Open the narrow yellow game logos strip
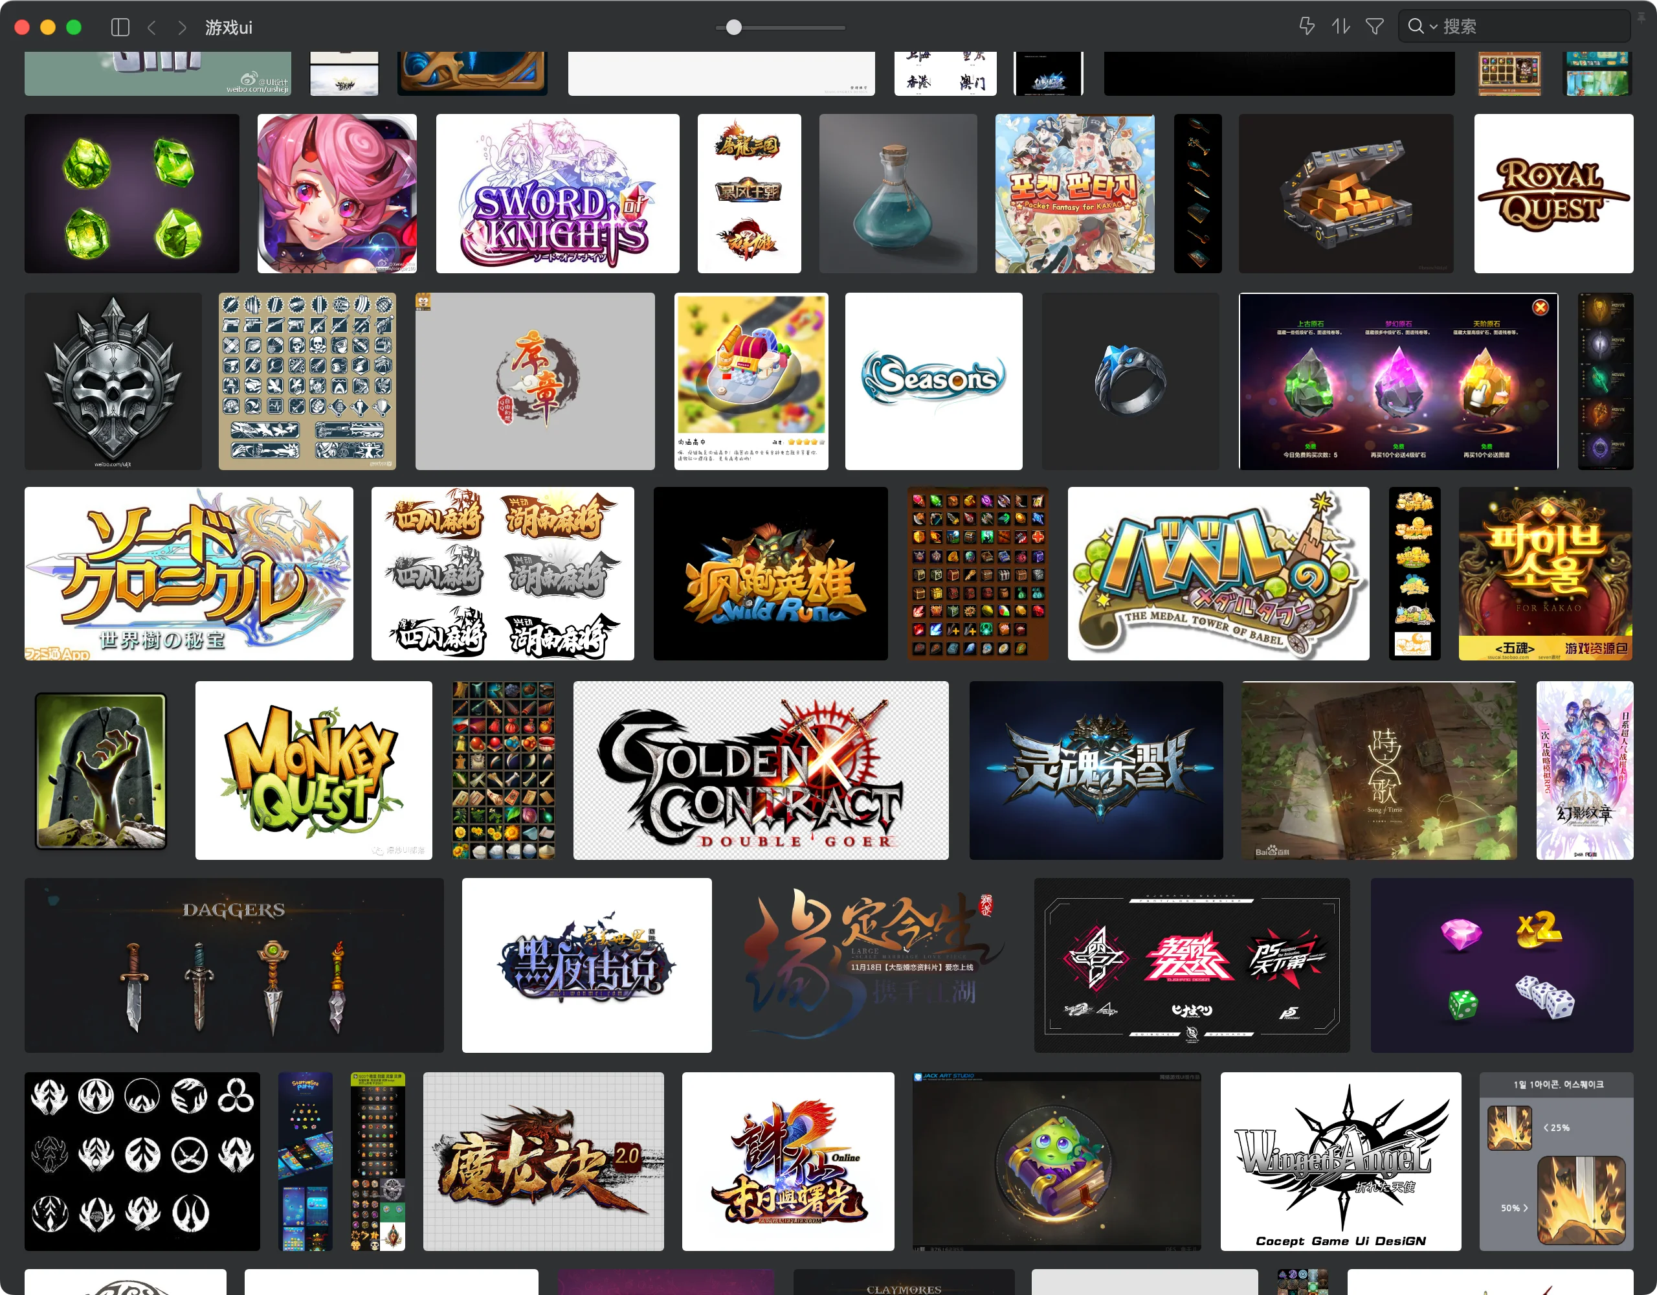This screenshot has height=1295, width=1657. (1414, 573)
